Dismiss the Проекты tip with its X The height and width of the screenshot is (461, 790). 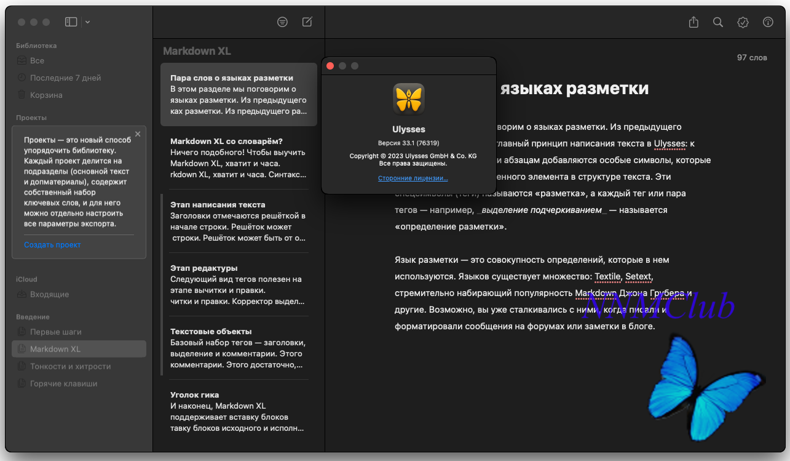click(138, 134)
